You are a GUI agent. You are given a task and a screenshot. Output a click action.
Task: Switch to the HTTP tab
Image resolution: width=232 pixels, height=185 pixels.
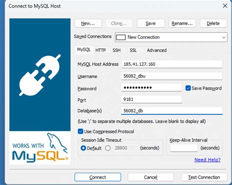[100, 50]
